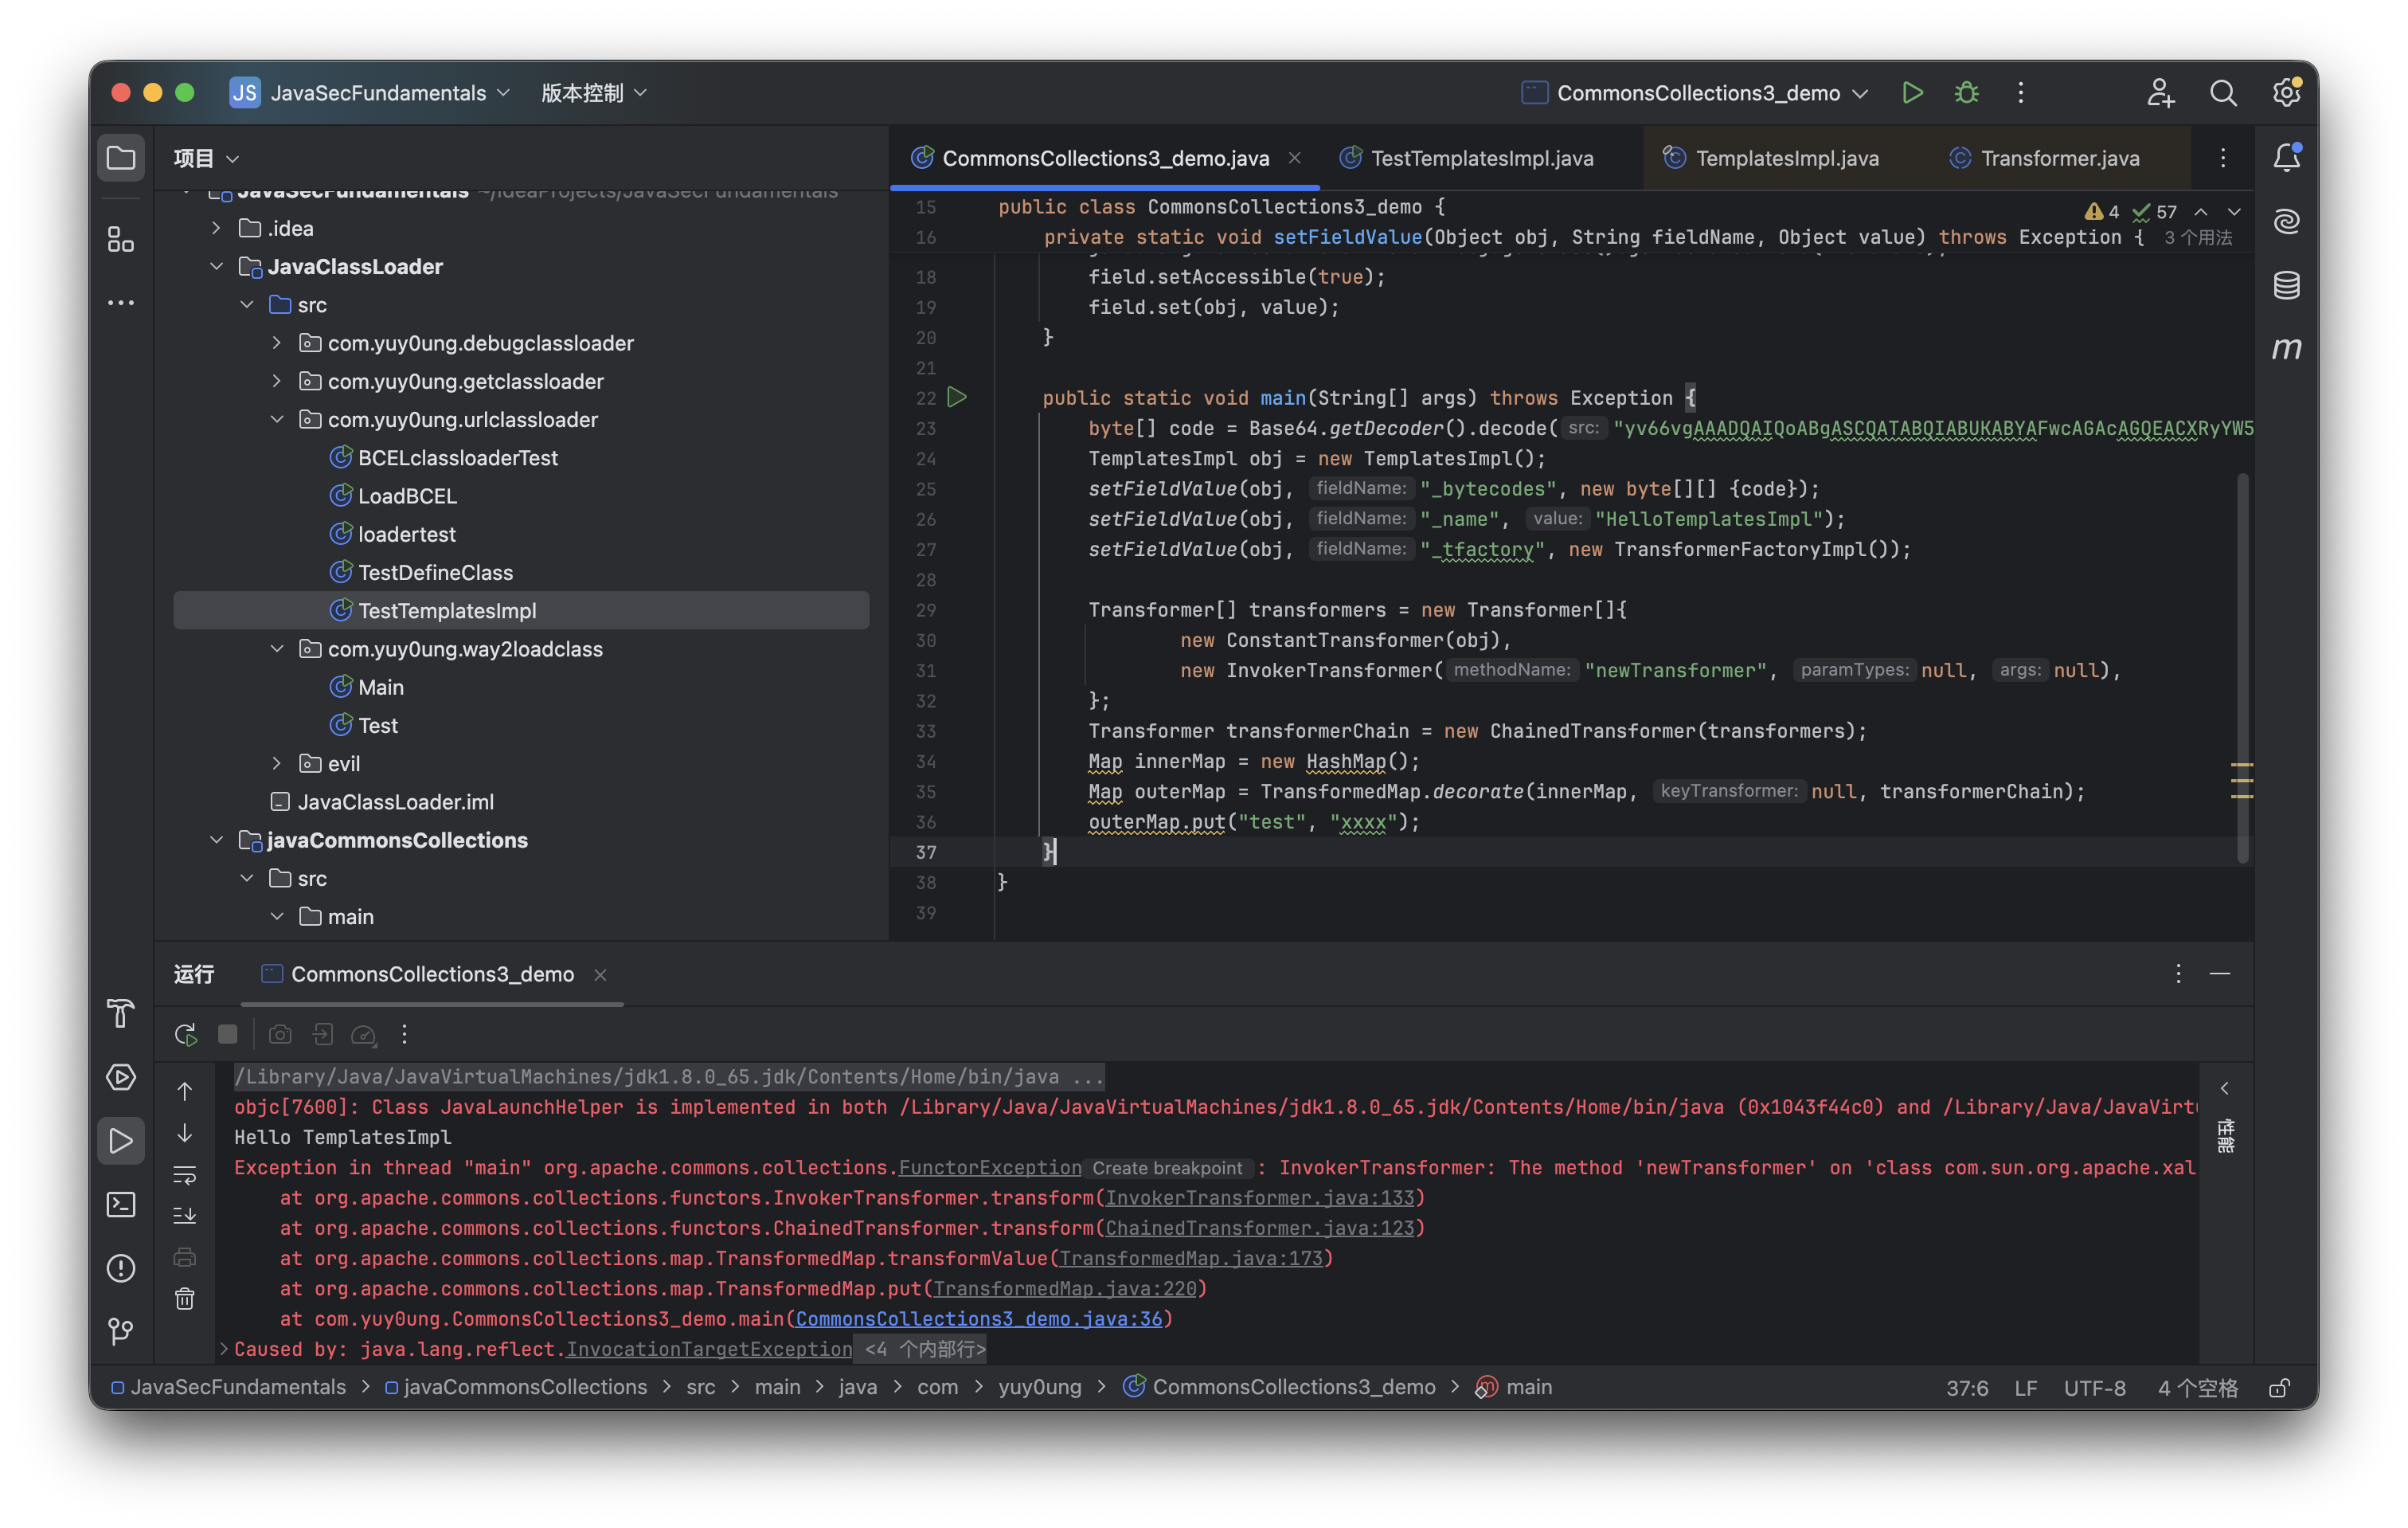The image size is (2408, 1528).
Task: Open the Structure tool window icon
Action: [x=120, y=239]
